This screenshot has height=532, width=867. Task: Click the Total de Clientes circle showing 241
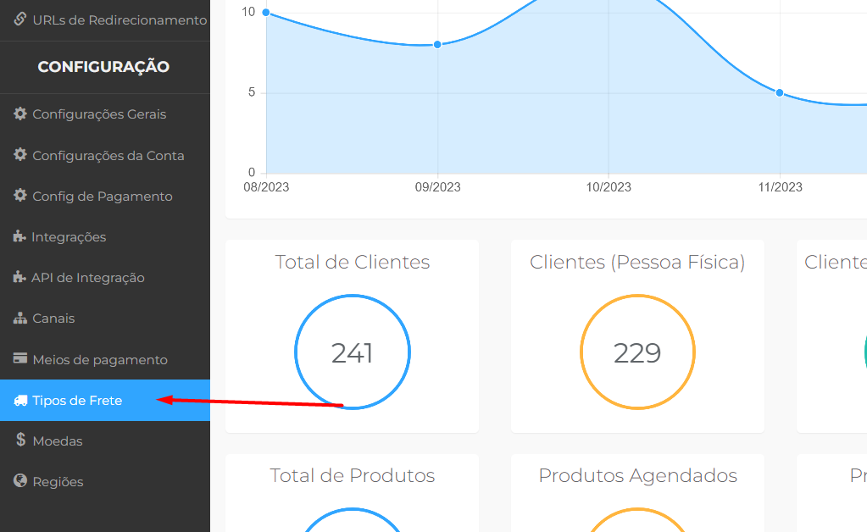pos(353,352)
